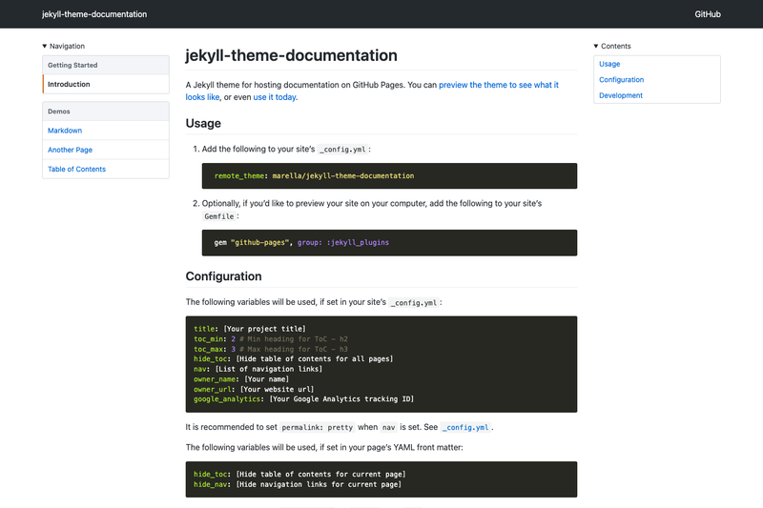
Task: Click the Usage heading in the article
Action: point(203,124)
